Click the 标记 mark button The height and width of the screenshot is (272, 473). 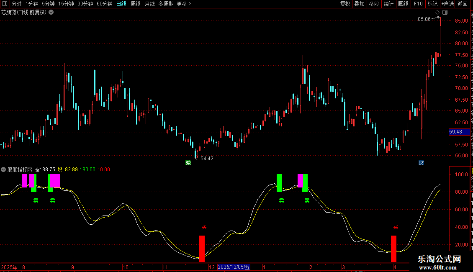coord(432,4)
